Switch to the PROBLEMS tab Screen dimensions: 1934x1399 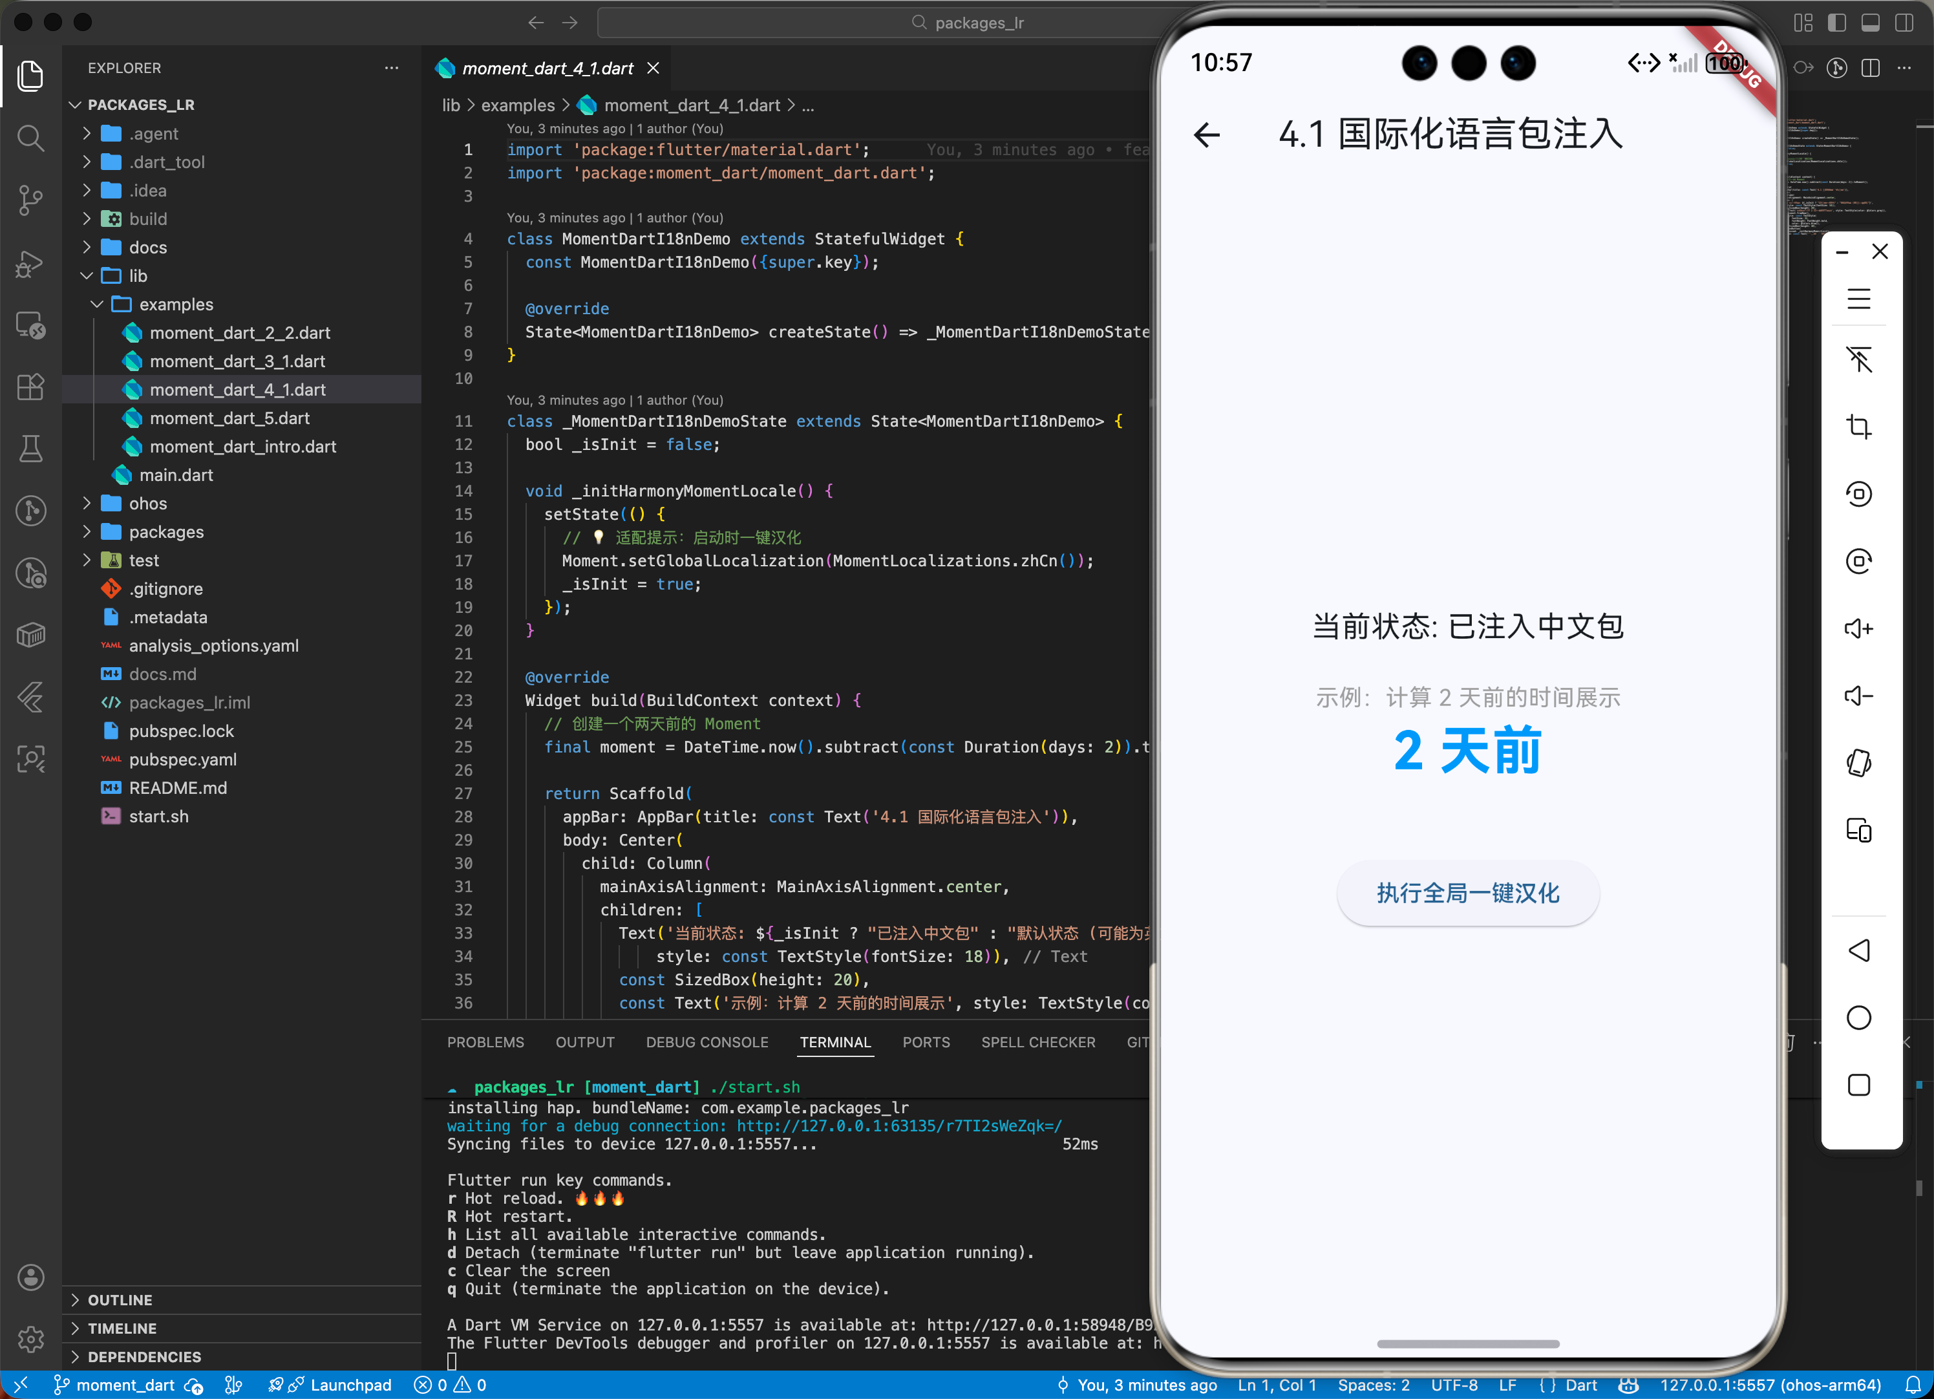(485, 1042)
